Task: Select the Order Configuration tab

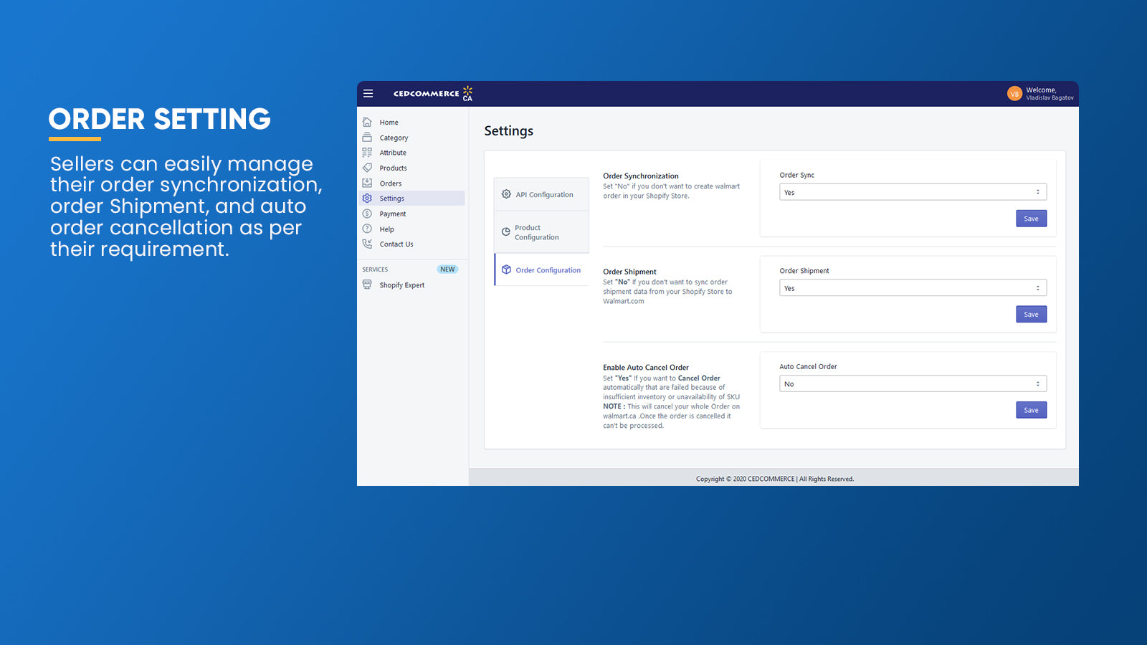Action: pos(542,270)
